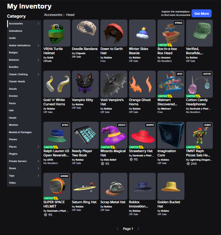Open the Scrap Metal Hat image

click(114, 186)
